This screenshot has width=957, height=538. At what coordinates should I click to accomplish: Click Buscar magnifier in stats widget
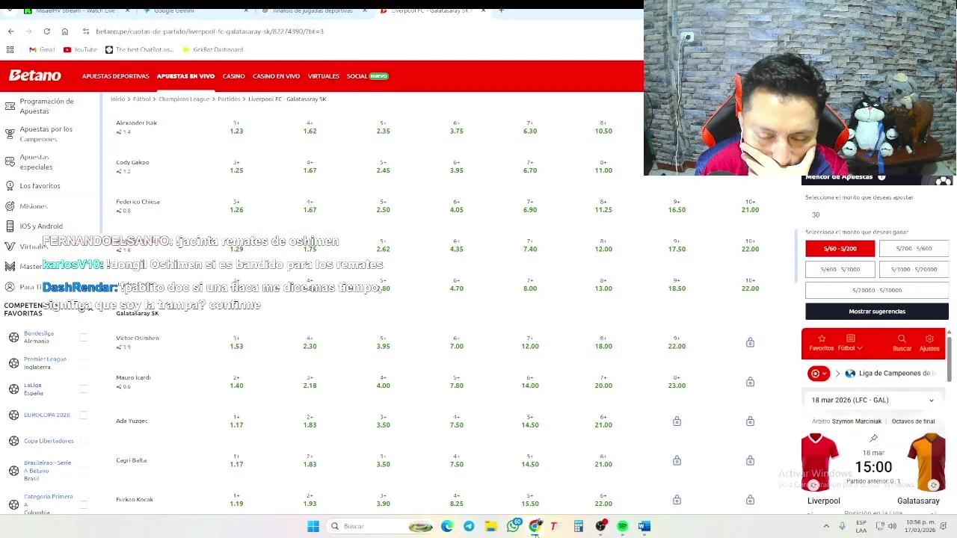902,338
